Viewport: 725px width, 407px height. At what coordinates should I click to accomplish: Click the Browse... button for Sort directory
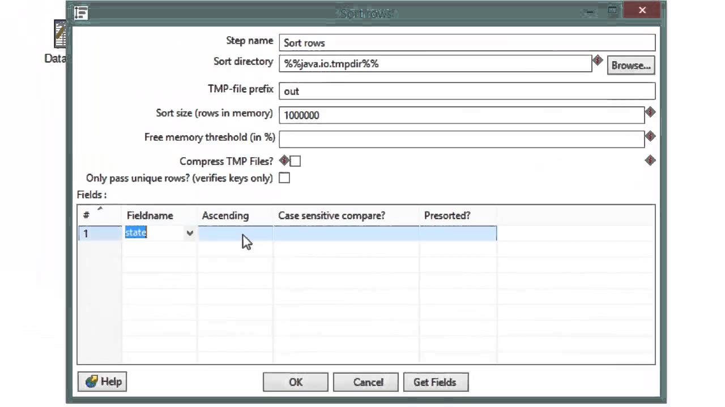click(631, 65)
